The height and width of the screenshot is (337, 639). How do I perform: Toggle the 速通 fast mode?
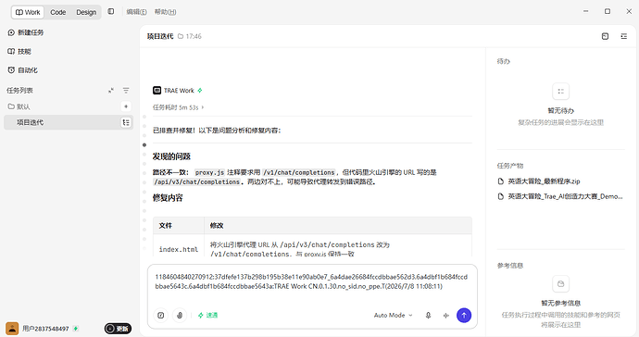[207, 315]
